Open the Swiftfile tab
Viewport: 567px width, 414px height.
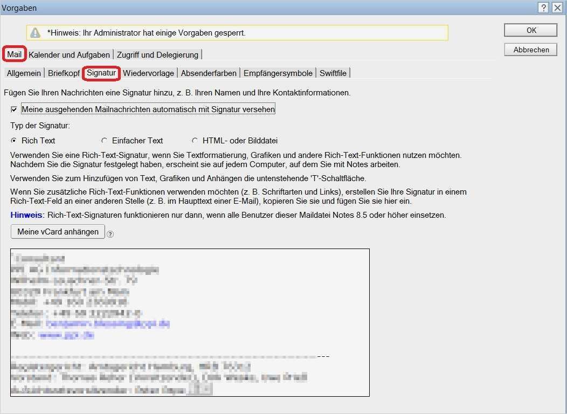click(x=333, y=72)
